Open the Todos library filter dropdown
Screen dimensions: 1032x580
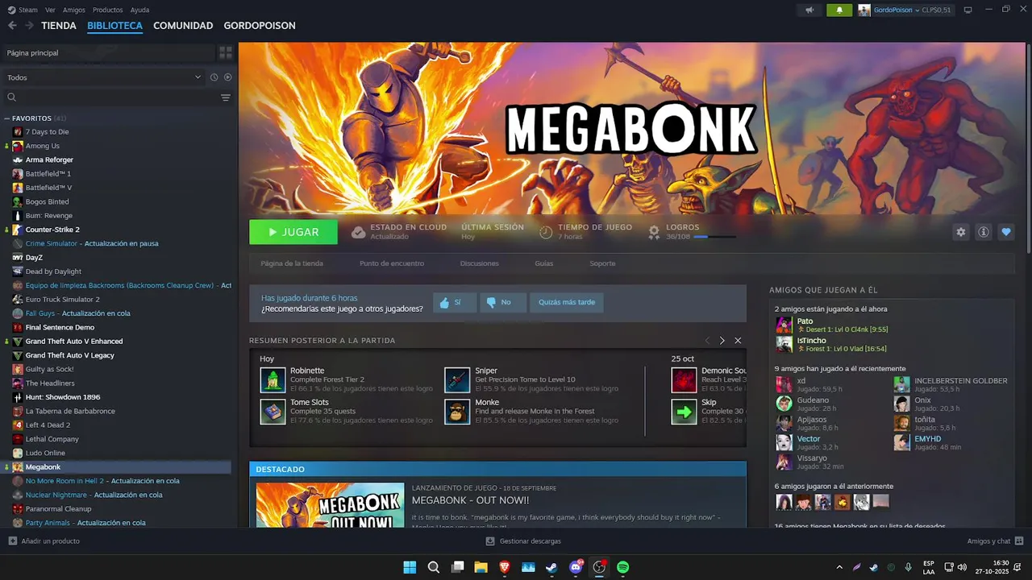[104, 77]
